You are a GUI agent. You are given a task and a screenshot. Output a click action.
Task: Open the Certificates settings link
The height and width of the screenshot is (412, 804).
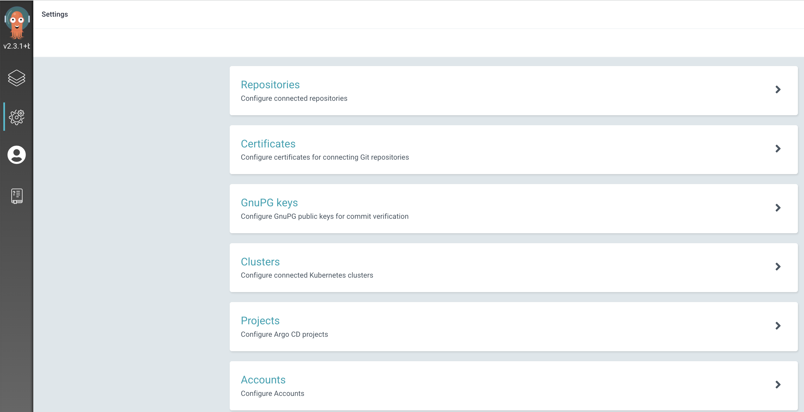click(x=268, y=144)
